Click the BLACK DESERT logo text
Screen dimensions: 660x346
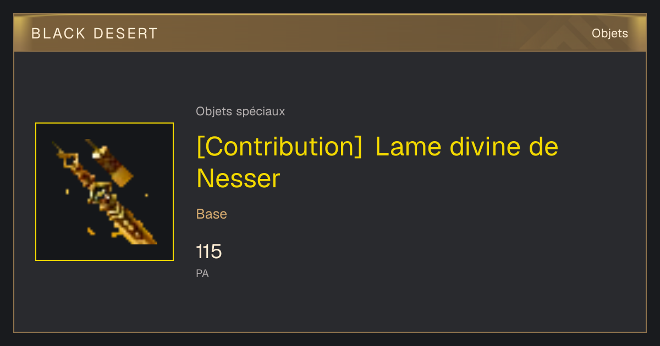(x=95, y=34)
